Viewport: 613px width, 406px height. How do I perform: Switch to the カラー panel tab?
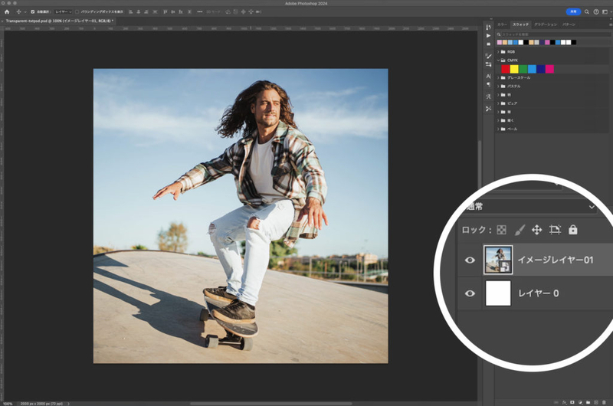pos(502,25)
